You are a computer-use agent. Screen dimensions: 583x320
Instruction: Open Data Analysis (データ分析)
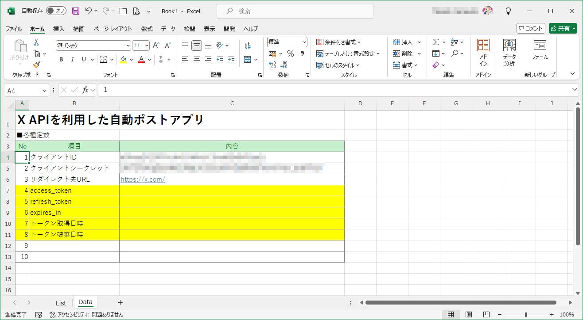coord(509,52)
